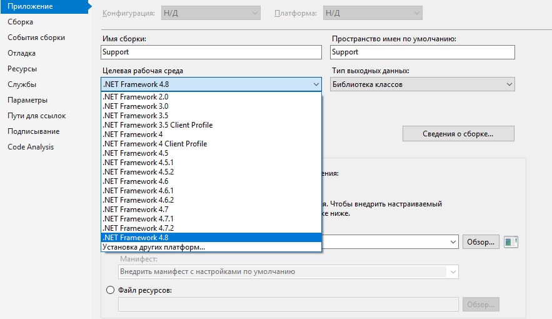Screen dimensions: 552x319
Task: Pick the .NET Framework 4.7 option
Action: 211,210
